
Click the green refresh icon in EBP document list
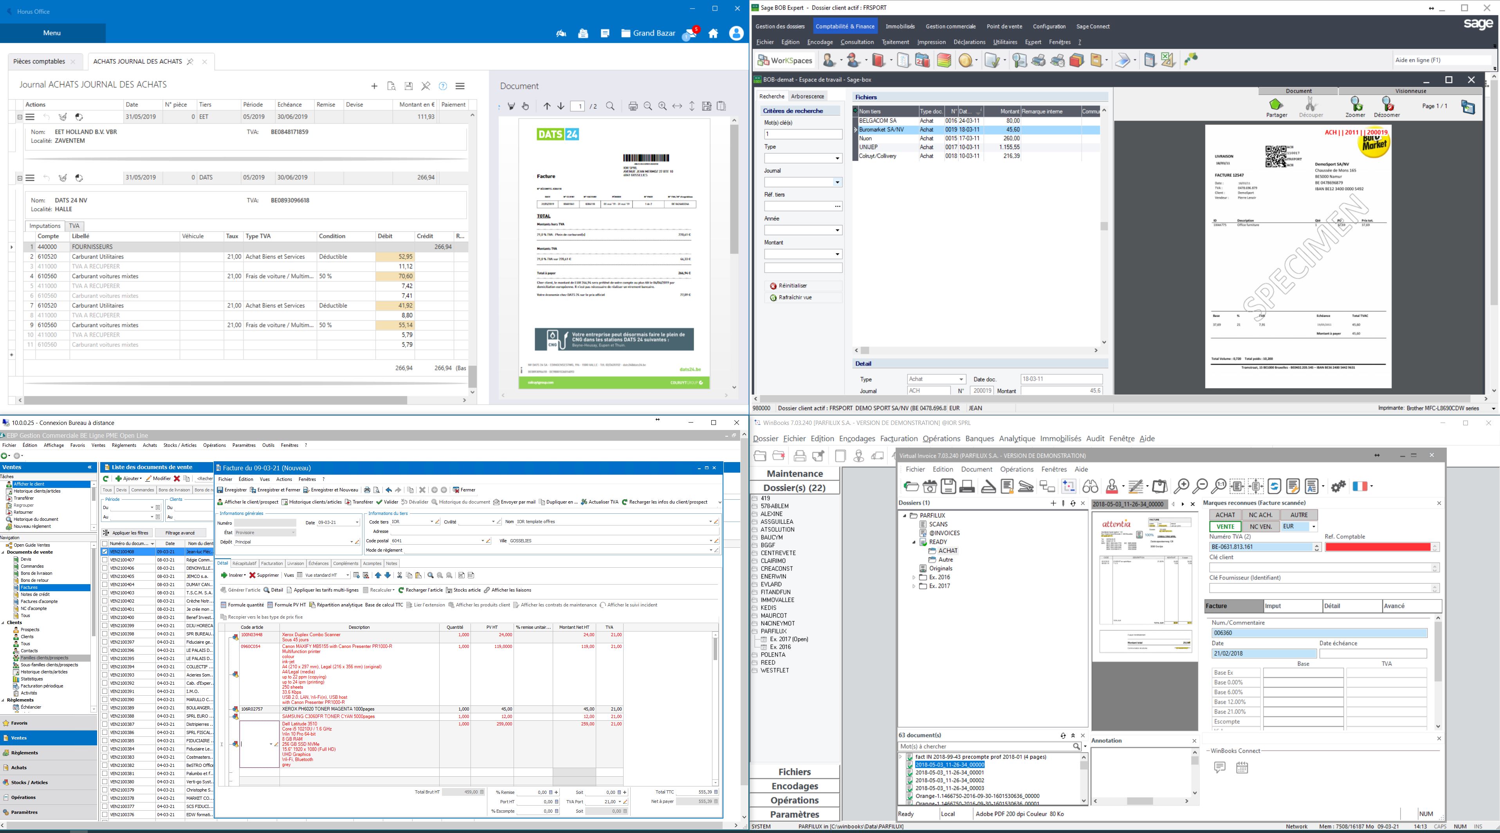pyautogui.click(x=106, y=479)
